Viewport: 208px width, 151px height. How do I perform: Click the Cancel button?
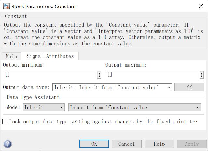(127, 144)
